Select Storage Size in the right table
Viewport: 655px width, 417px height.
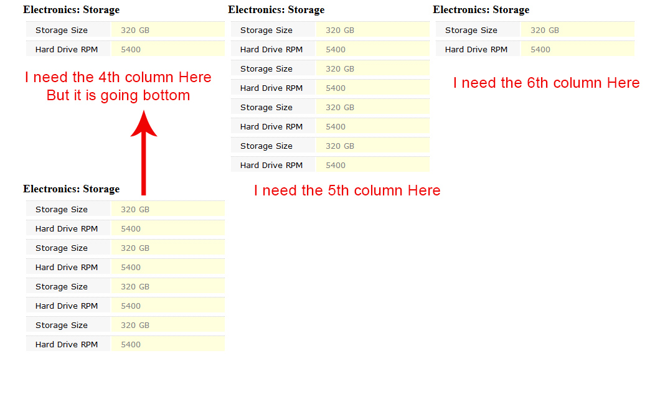click(x=472, y=30)
